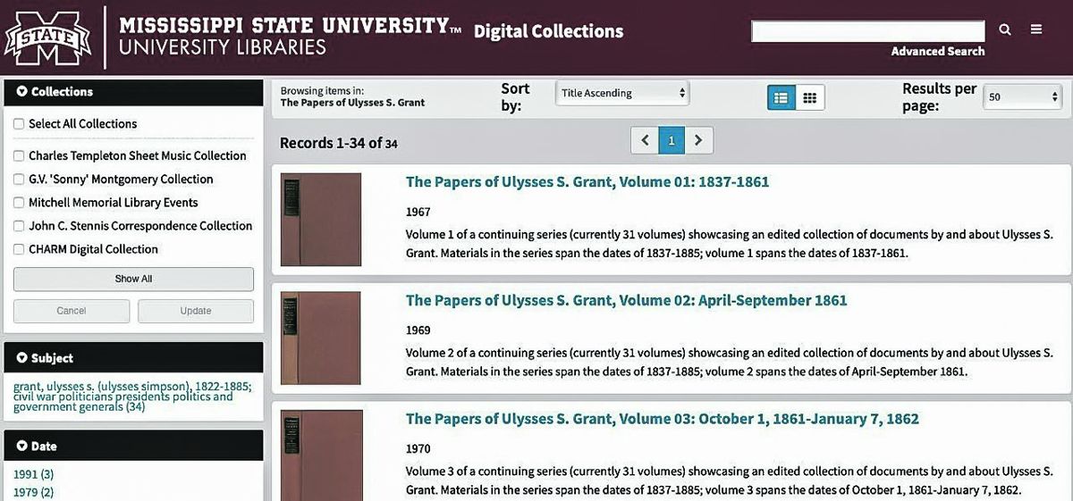Click the Mississippi State logo

point(48,36)
